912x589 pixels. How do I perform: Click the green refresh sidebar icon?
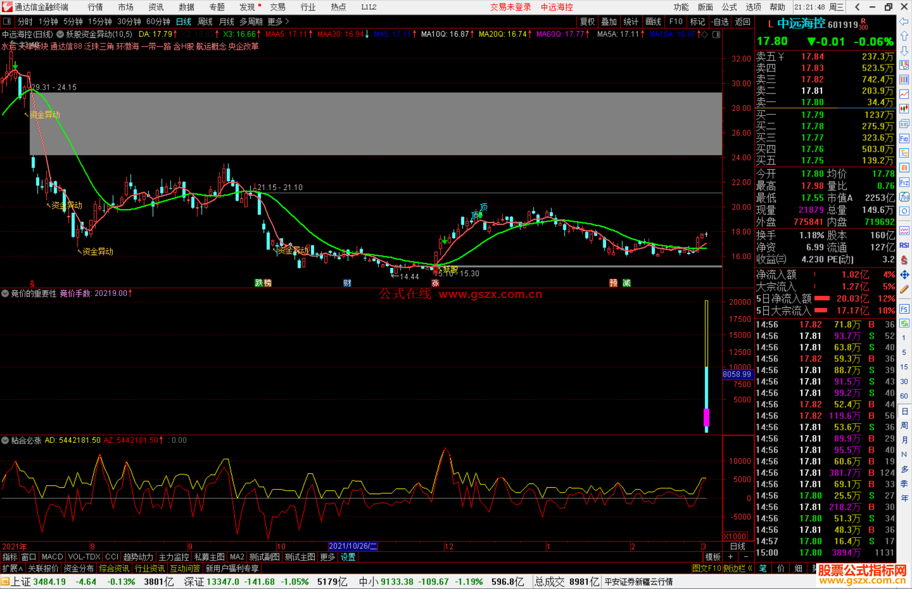(x=904, y=323)
